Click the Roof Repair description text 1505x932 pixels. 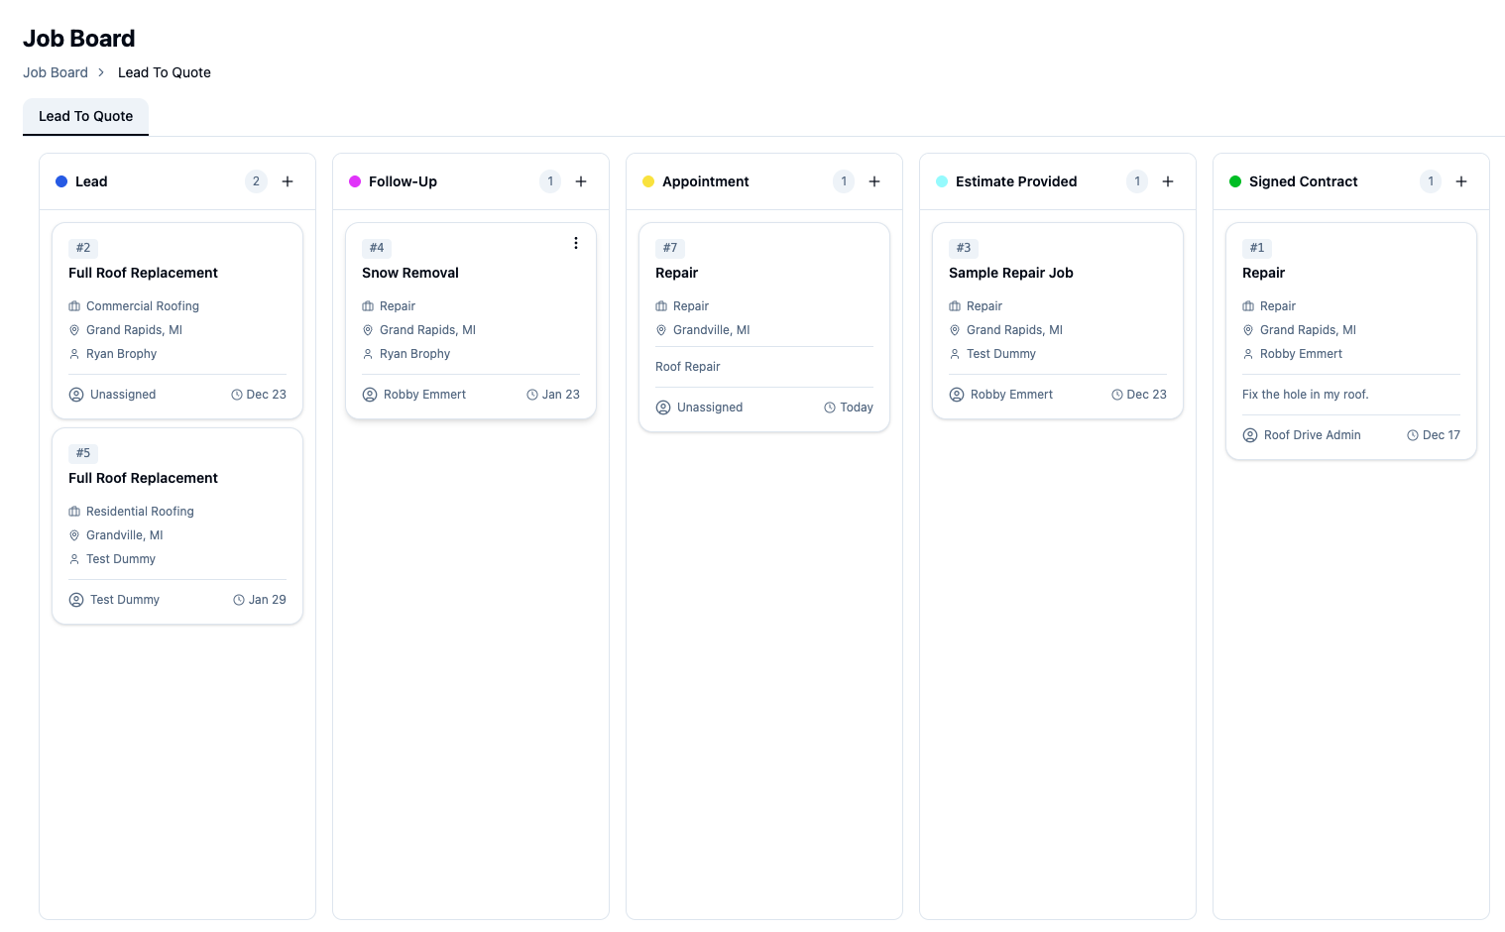(x=688, y=367)
